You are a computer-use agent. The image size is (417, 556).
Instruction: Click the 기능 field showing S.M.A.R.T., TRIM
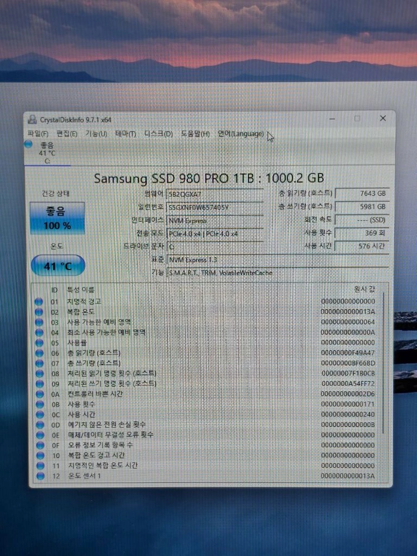(x=277, y=273)
